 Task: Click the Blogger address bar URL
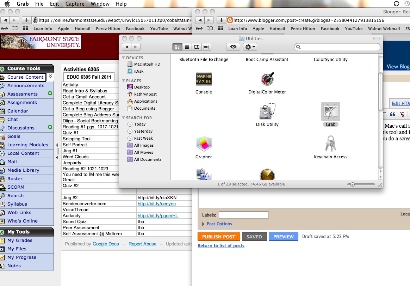click(x=309, y=20)
